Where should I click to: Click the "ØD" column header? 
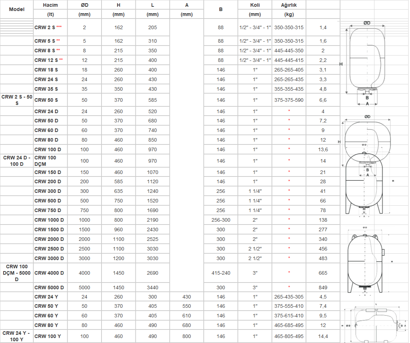click(x=84, y=5)
